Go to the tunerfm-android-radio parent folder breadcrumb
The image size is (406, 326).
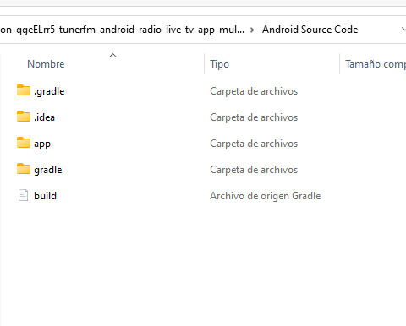[x=122, y=30]
